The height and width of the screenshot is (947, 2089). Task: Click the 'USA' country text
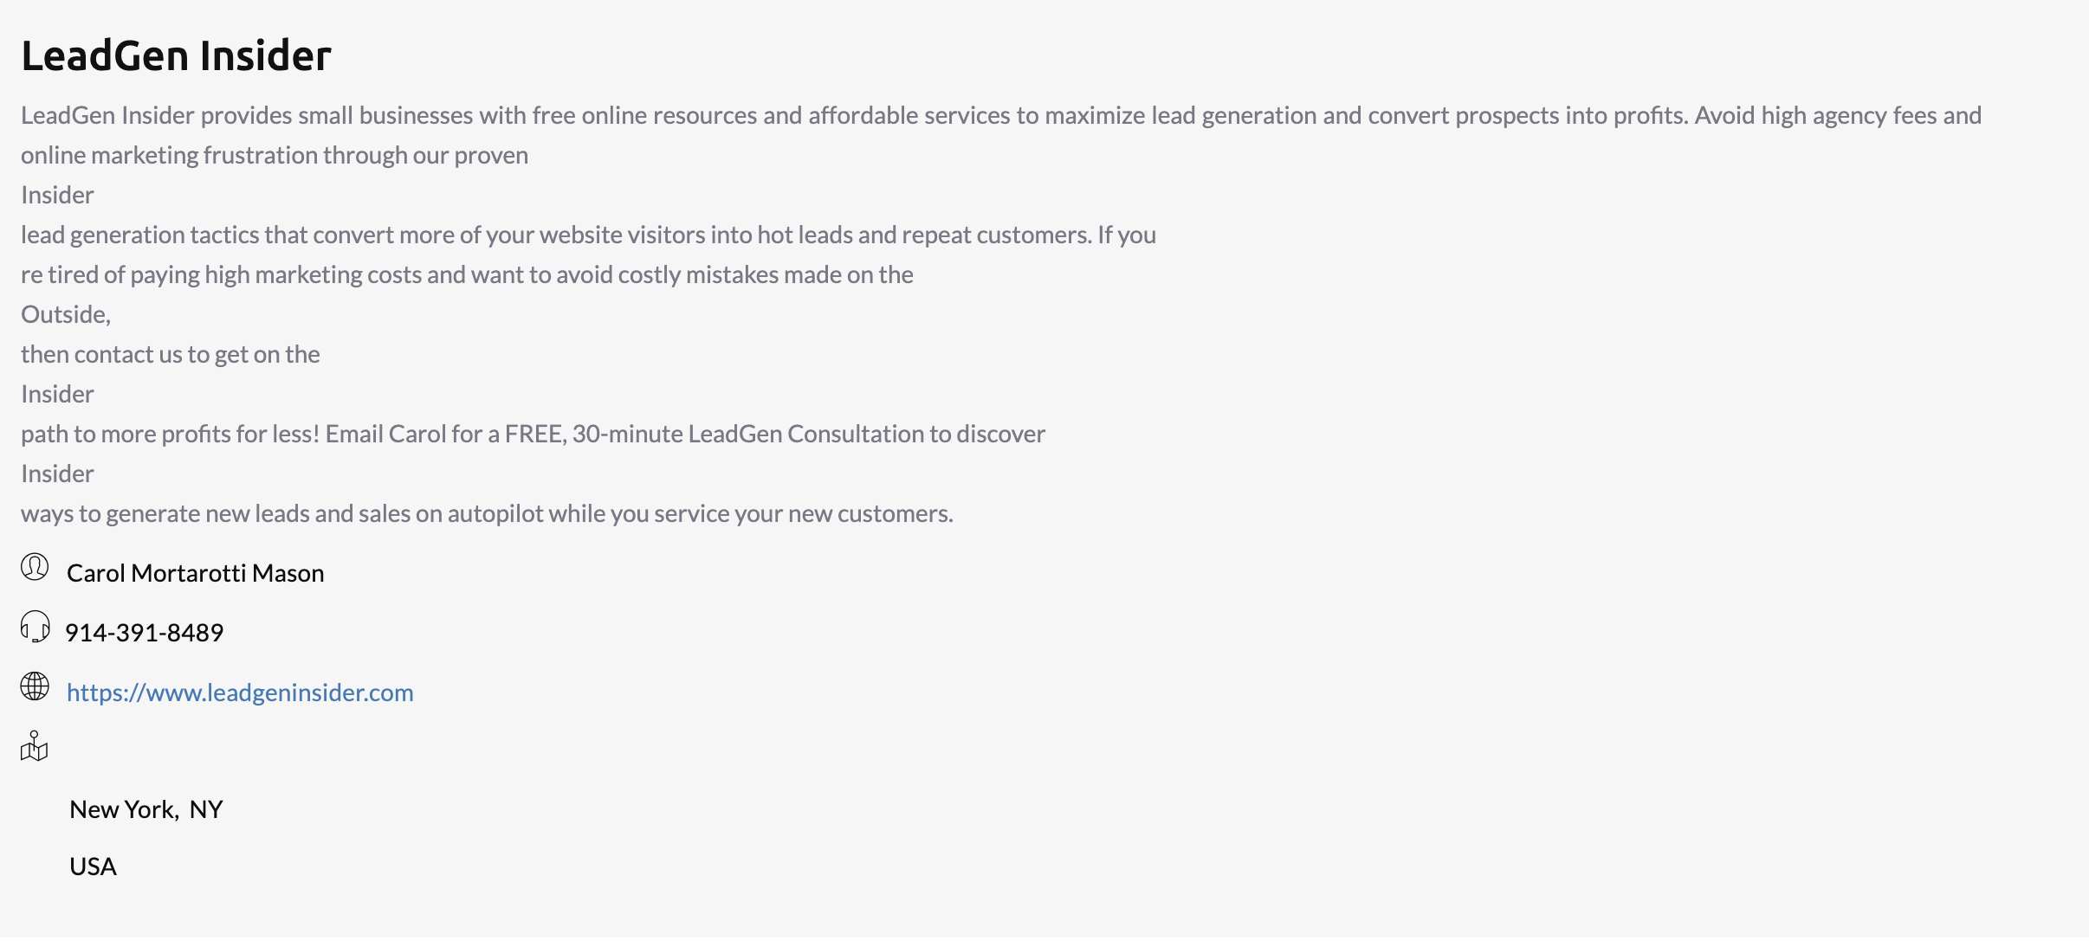(93, 866)
